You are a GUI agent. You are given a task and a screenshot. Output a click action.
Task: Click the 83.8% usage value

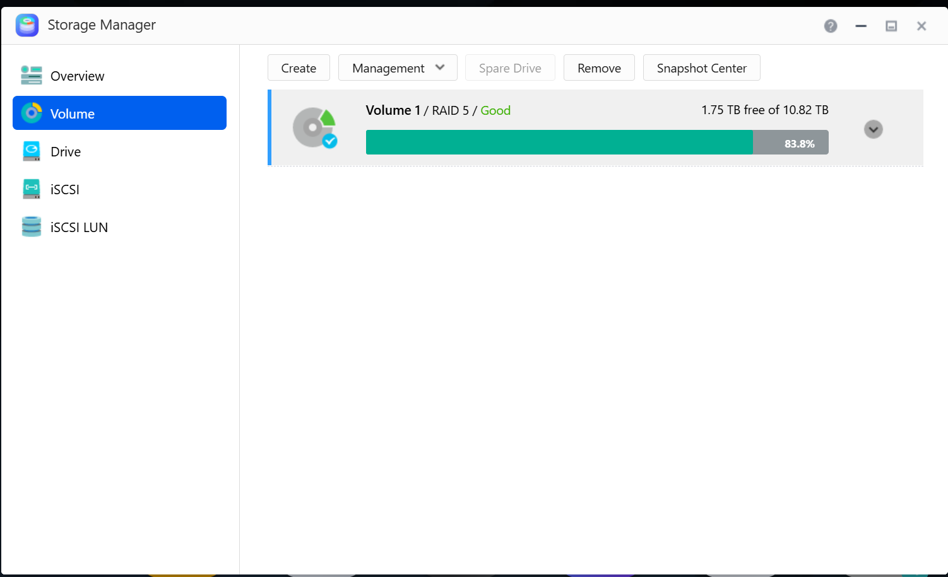pyautogui.click(x=800, y=144)
